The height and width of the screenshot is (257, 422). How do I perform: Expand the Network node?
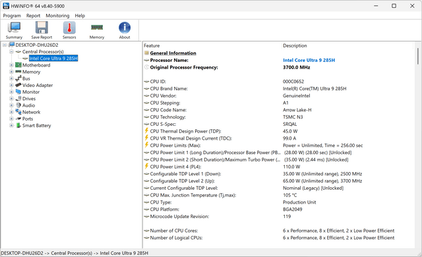point(11,112)
